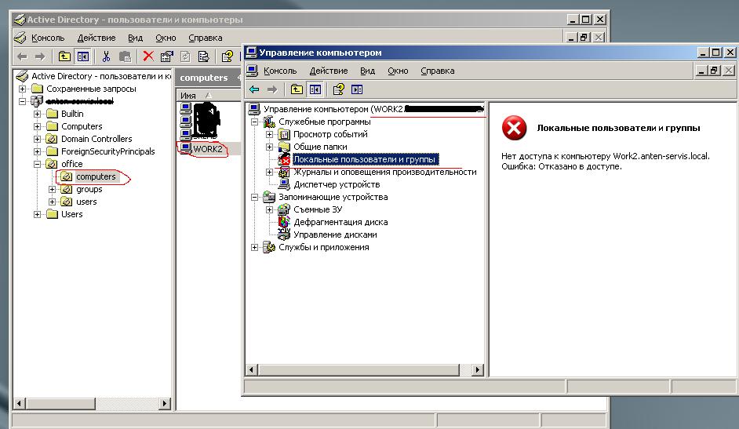Viewport: 739px width, 429px height.
Task: Click Help icon in Active Directory toolbar
Action: point(228,56)
